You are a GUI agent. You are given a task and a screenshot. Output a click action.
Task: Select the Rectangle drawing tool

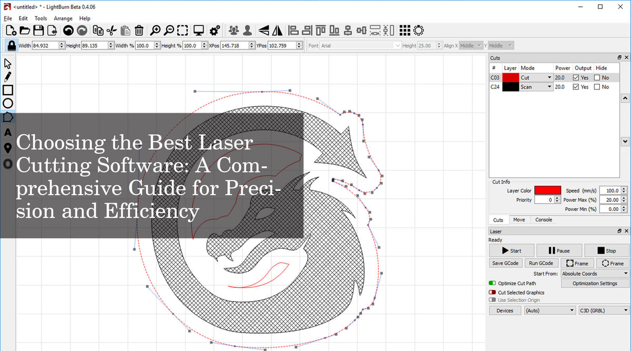point(7,90)
